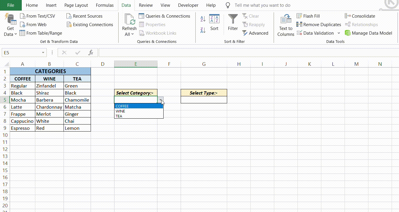This screenshot has height=212, width=399.
Task: Sort A to Z ascending
Action: [203, 19]
